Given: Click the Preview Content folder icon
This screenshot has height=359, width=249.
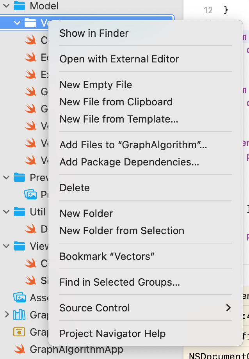Looking at the screenshot, I should tap(19, 178).
